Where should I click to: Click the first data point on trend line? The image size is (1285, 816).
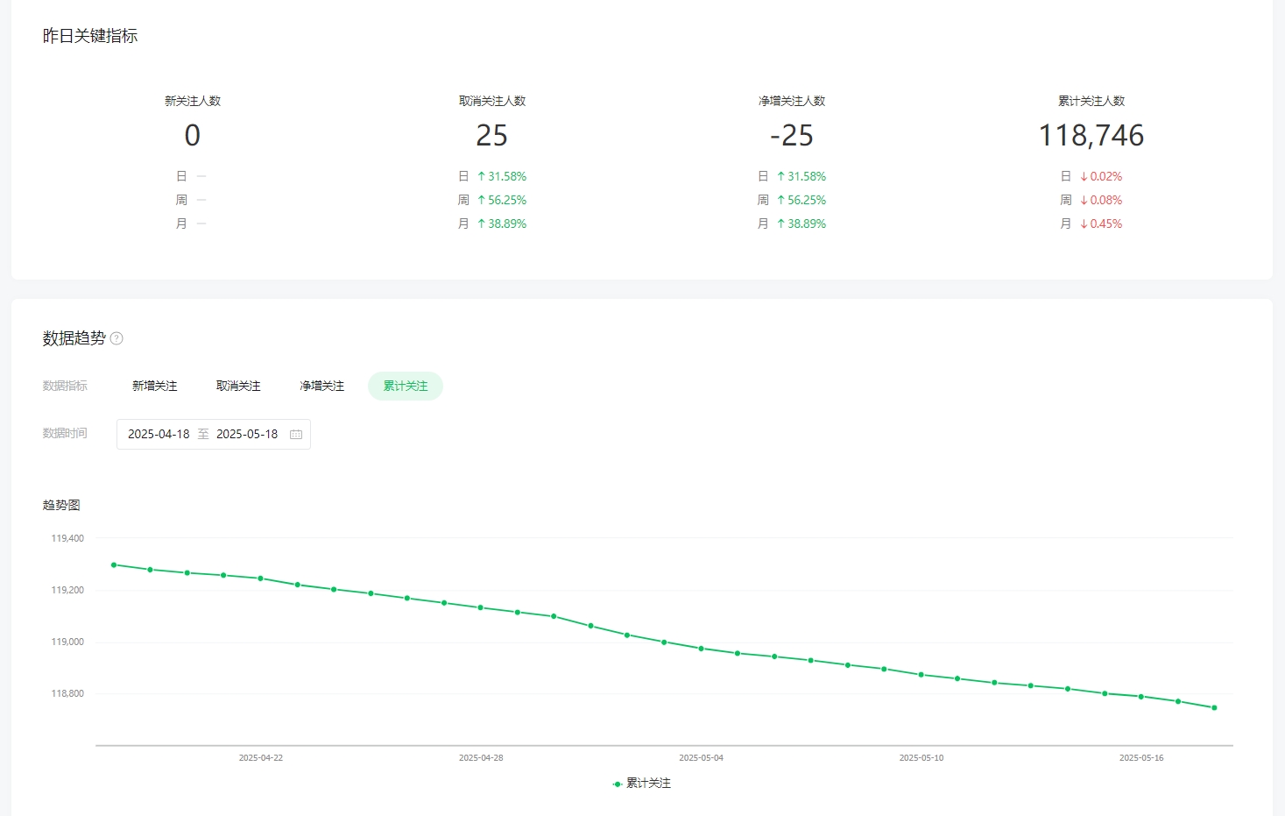point(114,565)
